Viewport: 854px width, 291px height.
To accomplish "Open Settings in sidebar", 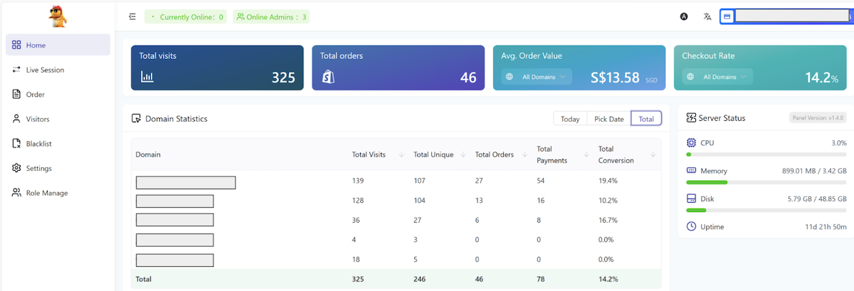I will pos(58,168).
